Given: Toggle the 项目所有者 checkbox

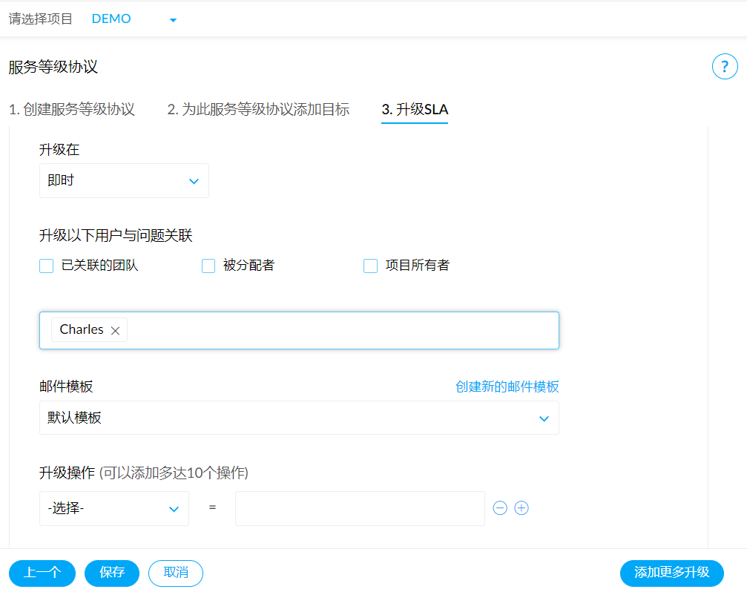Looking at the screenshot, I should (371, 266).
